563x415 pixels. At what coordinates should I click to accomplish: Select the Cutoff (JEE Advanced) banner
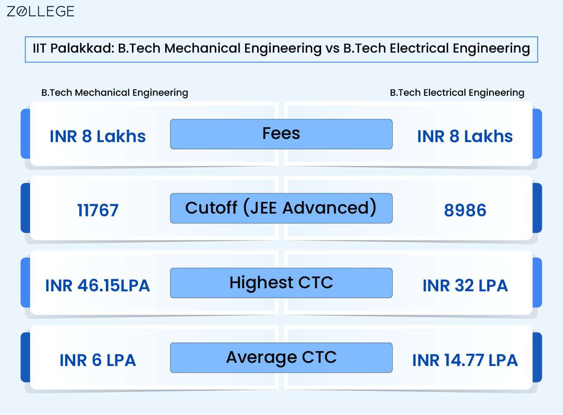click(x=281, y=208)
